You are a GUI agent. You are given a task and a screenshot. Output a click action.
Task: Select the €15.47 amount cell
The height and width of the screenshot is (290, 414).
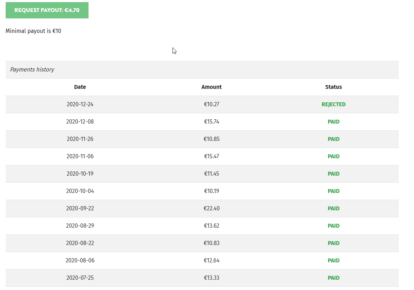click(x=211, y=157)
